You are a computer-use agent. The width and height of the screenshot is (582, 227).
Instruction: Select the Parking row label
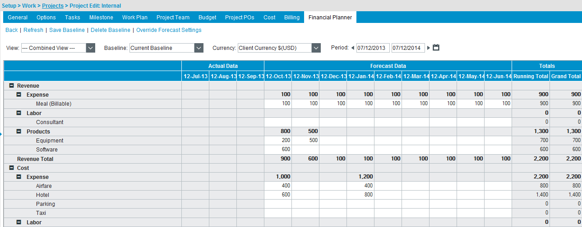point(46,204)
